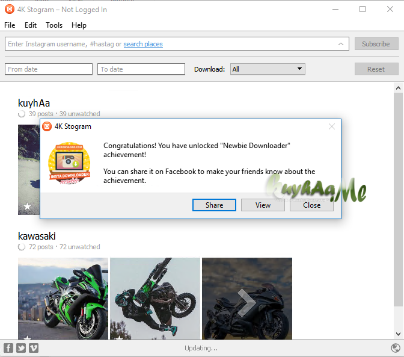Star the kuyhAa post thumbnail
404x357 pixels.
click(x=27, y=206)
